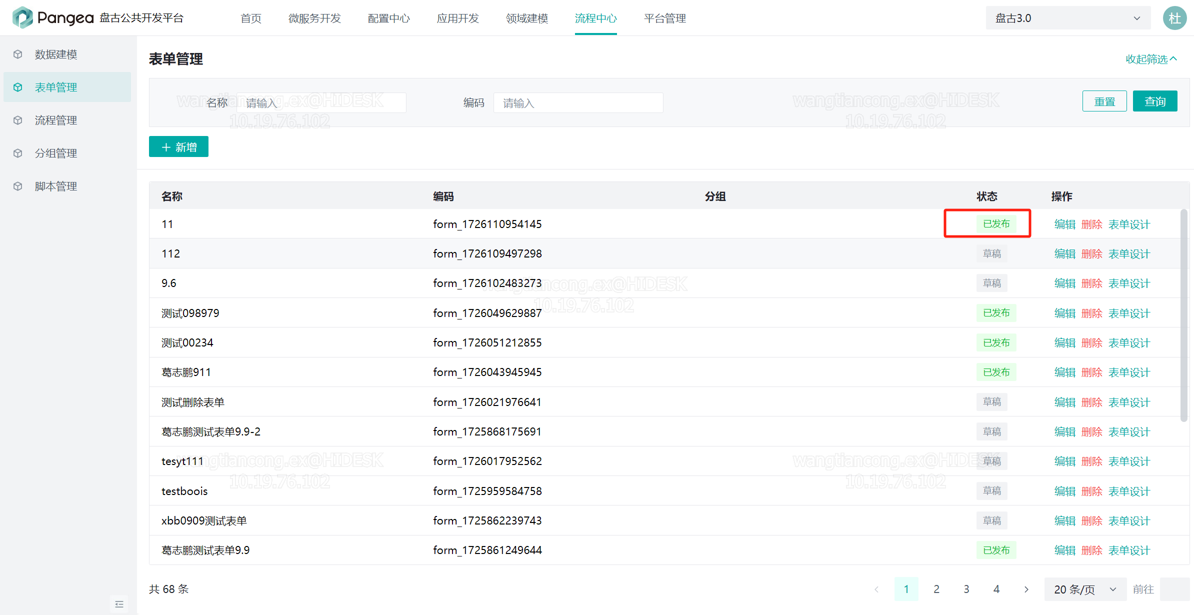Click the 已发布 status of form 11

(x=996, y=223)
